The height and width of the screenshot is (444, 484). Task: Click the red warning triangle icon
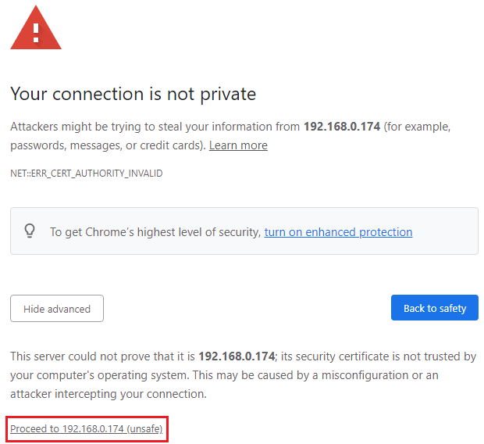pos(35,29)
